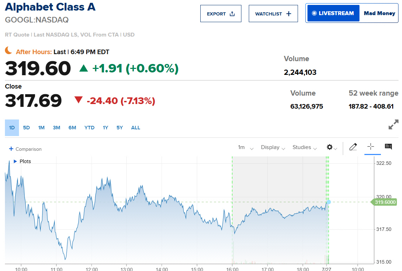402x271 pixels.
Task: Click the plus icon in Watchlist button
Action: click(x=289, y=14)
